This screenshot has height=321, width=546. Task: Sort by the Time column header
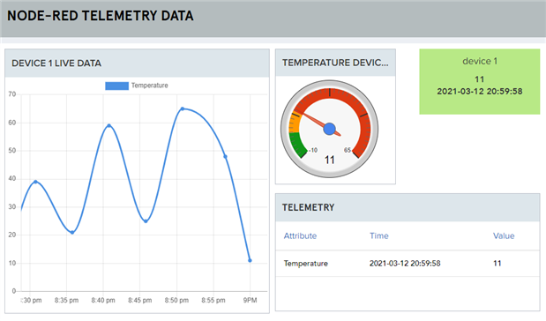point(379,236)
